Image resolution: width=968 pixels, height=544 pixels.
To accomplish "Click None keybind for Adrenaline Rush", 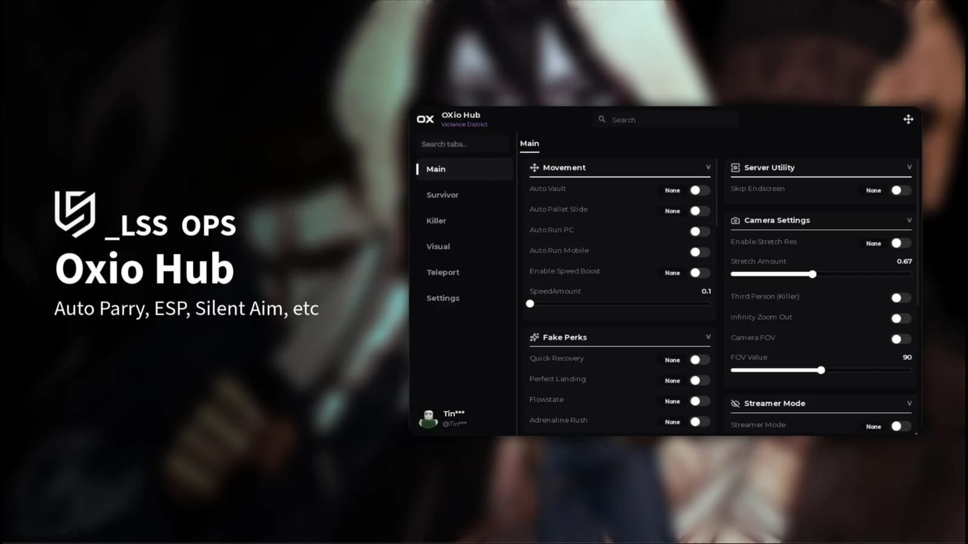I will point(672,421).
